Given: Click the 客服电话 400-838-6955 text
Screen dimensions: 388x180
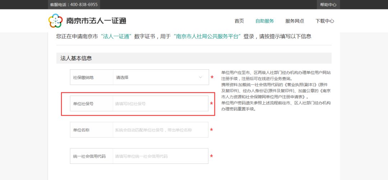Looking at the screenshot, I should [x=73, y=5].
